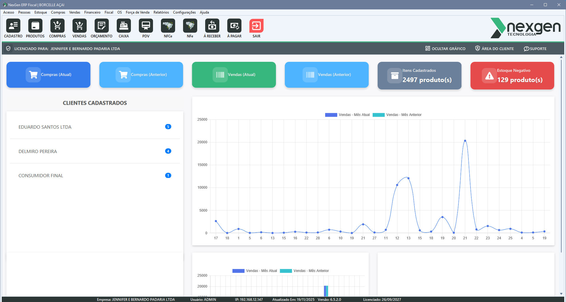This screenshot has height=302, width=566.
Task: Open the Relatórios menu
Action: 161,12
